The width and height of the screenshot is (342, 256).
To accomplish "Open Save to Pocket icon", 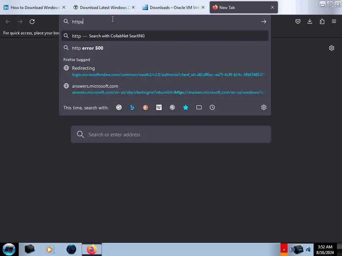I will (298, 21).
